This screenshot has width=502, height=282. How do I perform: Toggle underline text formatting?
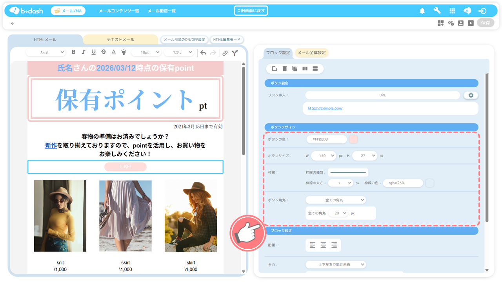(93, 52)
